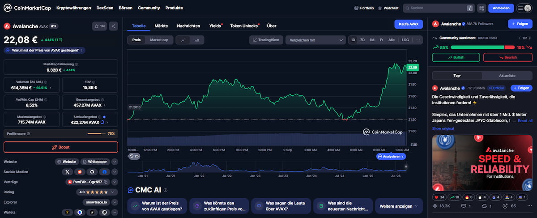Click the more options dots in chart toolbar
The width and height of the screenshot is (537, 218).
[418, 40]
